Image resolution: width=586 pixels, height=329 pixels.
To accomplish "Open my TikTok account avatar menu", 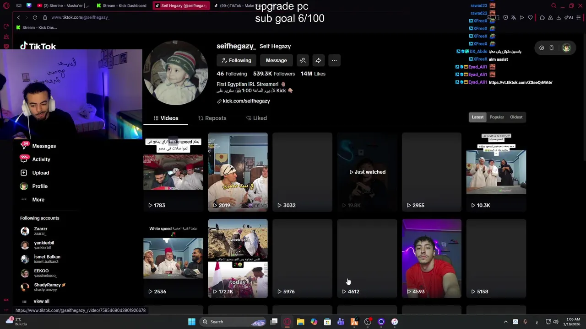I will click(566, 48).
